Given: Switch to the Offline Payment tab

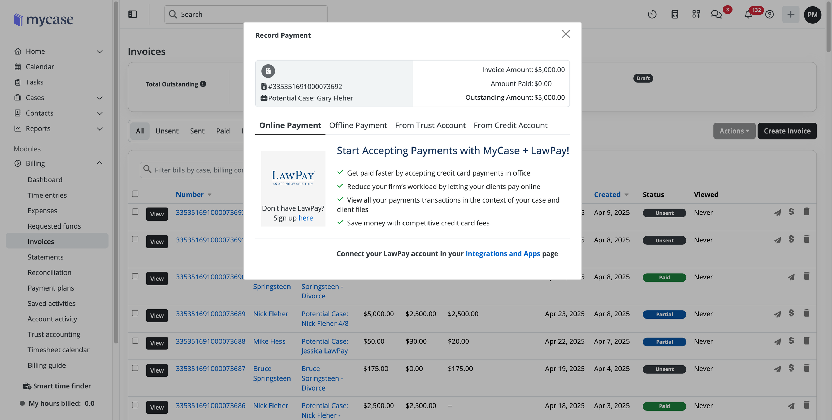Looking at the screenshot, I should 358,125.
